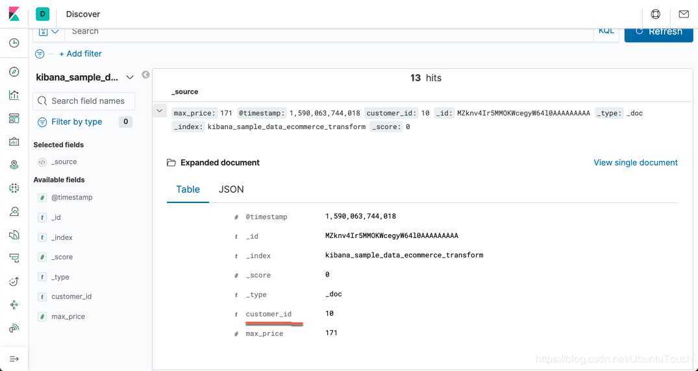This screenshot has width=698, height=371.
Task: Open Uptime icon in sidebar
Action: click(14, 281)
